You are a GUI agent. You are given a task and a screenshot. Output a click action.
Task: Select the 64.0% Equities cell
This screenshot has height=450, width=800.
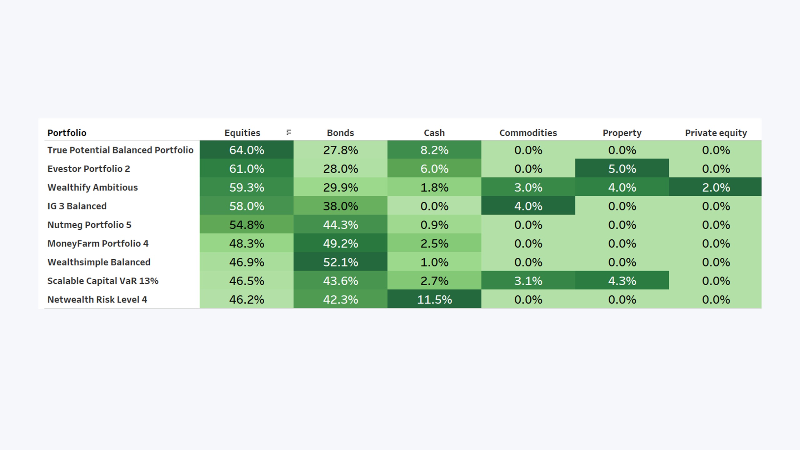pyautogui.click(x=247, y=150)
